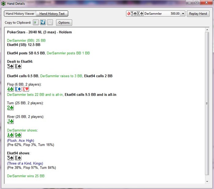
Task: Click the 'Copy to Clipboard:' label
Action: click(x=18, y=23)
